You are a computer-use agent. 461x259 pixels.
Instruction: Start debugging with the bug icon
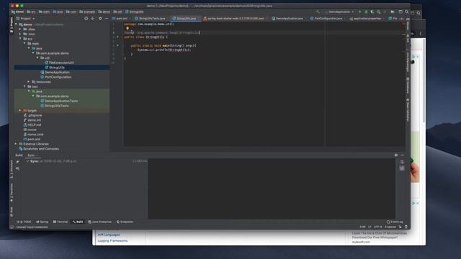pyautogui.click(x=366, y=12)
